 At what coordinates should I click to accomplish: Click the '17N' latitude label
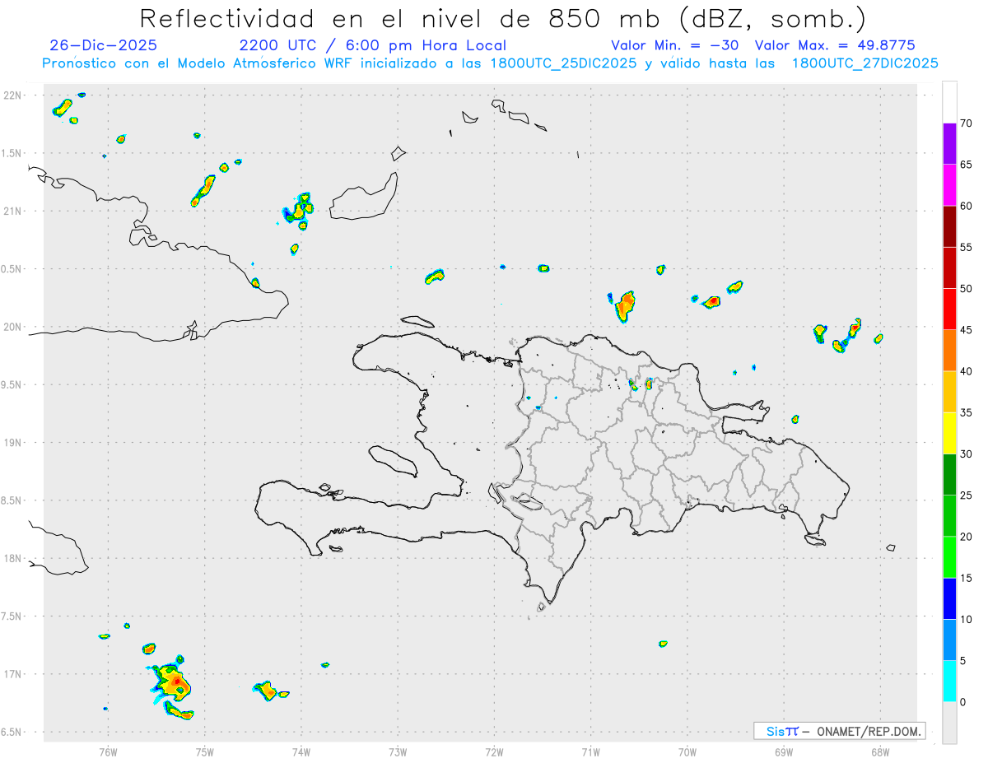(x=14, y=674)
